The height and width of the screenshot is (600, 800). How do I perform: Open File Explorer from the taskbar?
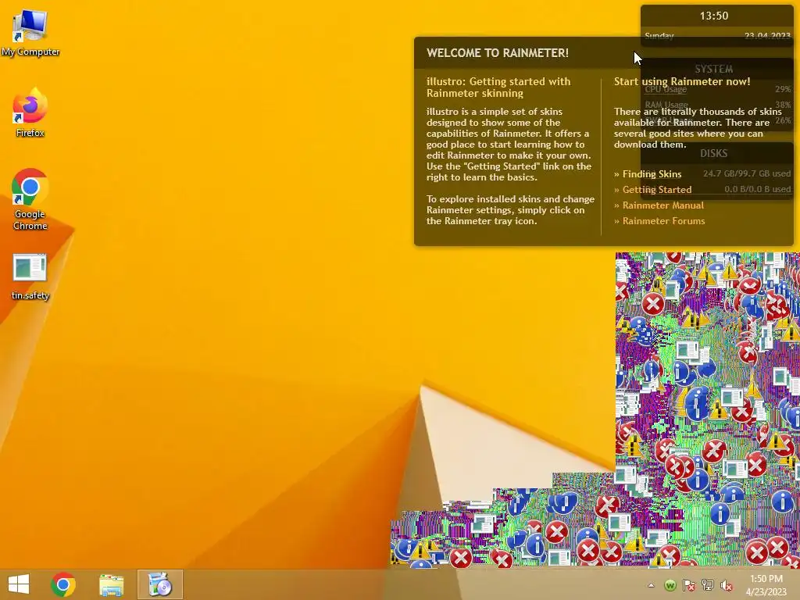111,584
